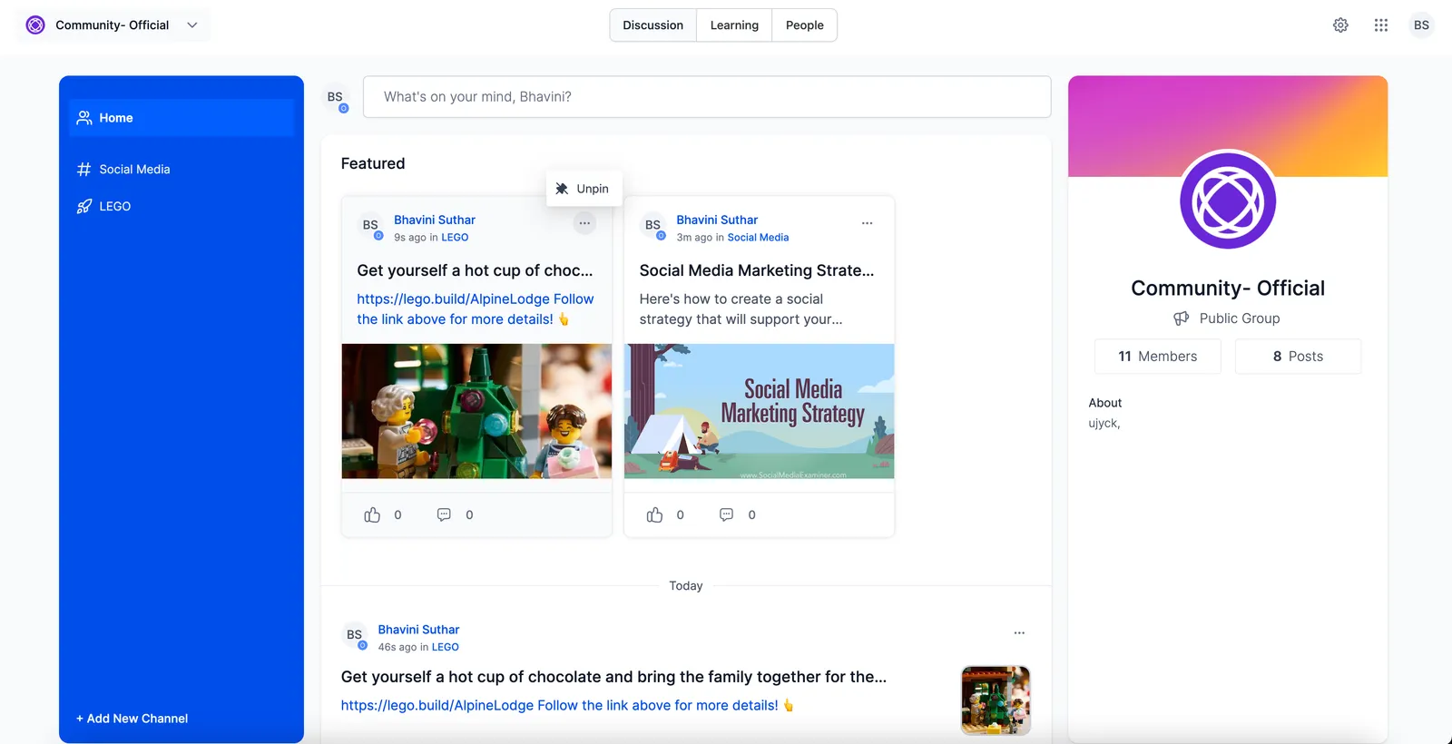Open comments on the LEGO featured post
1452x744 pixels.
444,514
